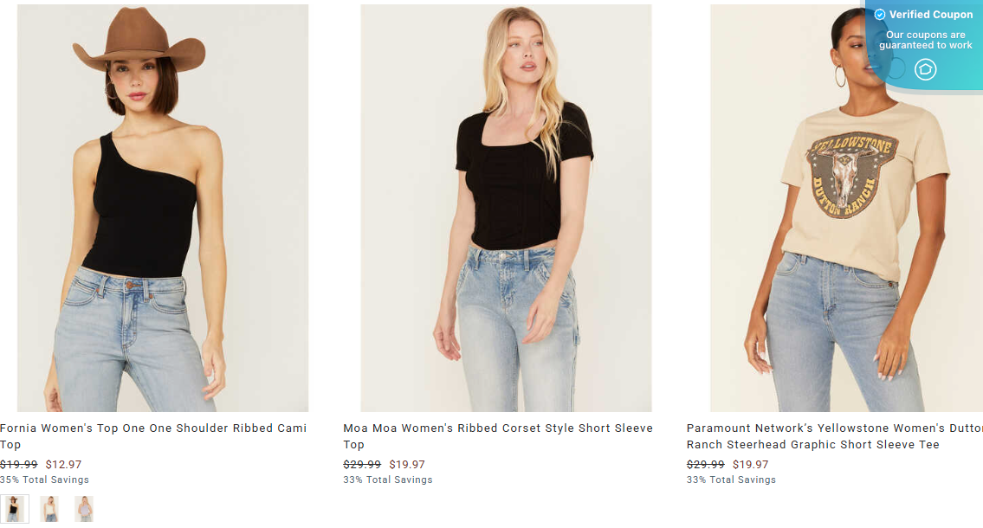The height and width of the screenshot is (528, 983).
Task: Click the $19.97 price of the Moa Moa top
Action: (x=408, y=464)
